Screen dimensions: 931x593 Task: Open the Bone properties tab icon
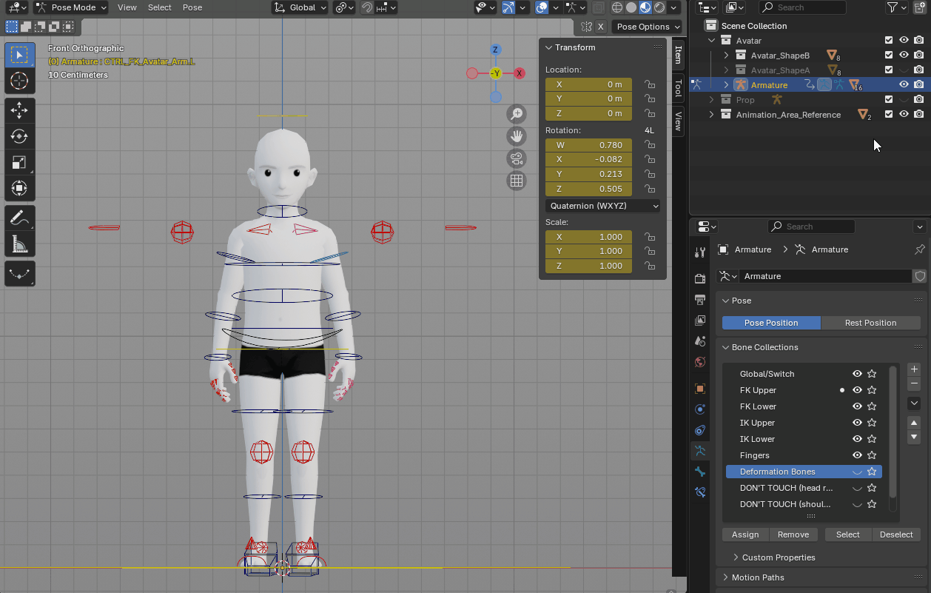pyautogui.click(x=700, y=472)
